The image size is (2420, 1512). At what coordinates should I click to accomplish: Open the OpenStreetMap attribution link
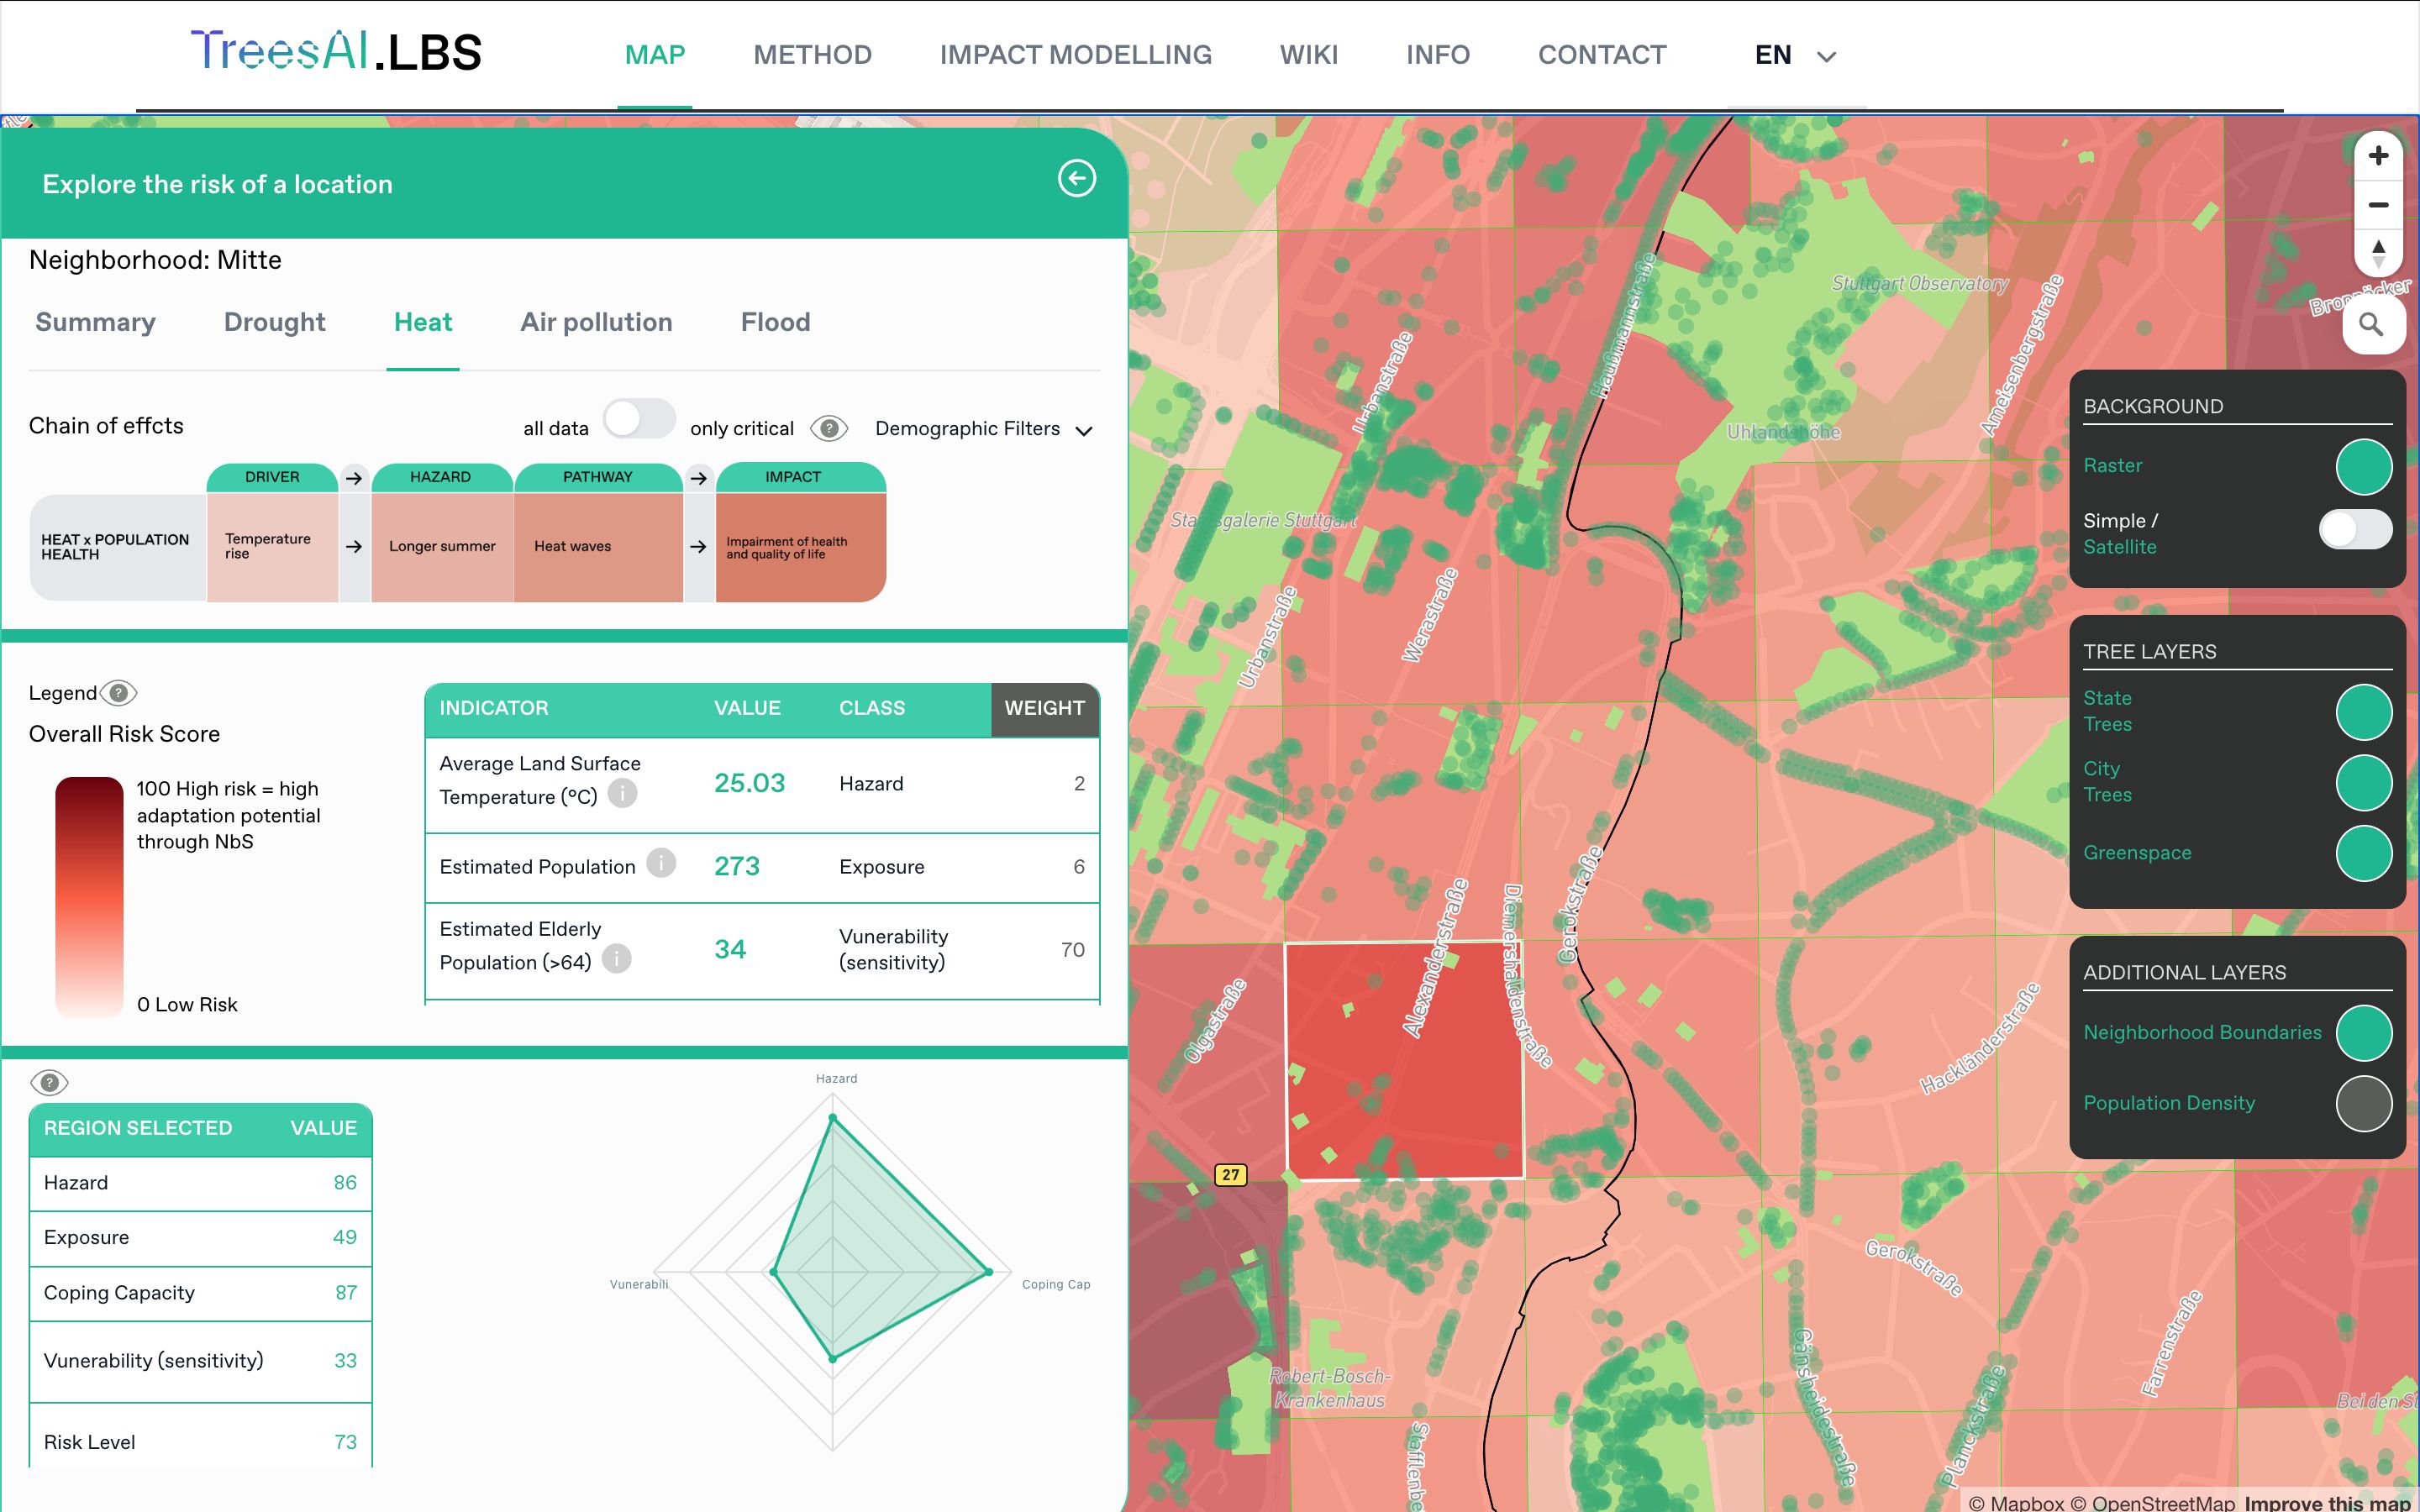coord(2152,1502)
